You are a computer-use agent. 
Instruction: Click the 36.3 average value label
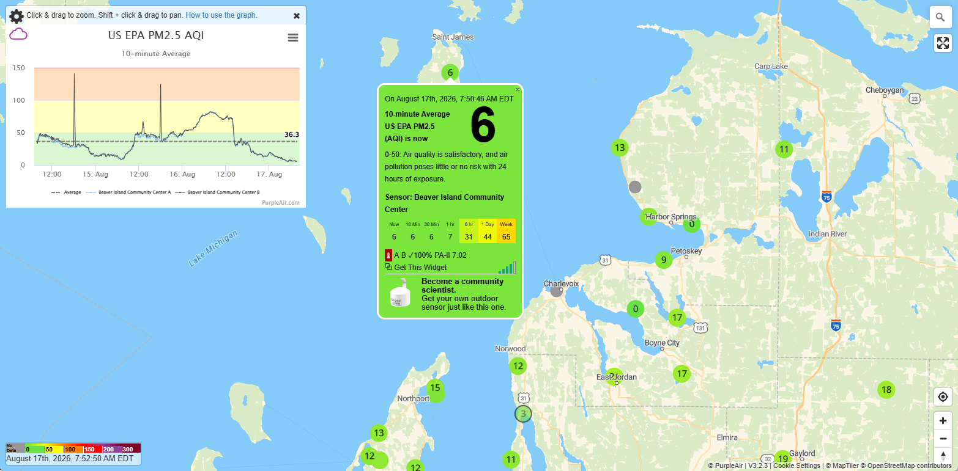tap(292, 134)
